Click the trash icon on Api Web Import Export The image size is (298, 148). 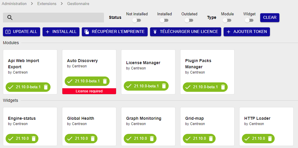(45, 87)
